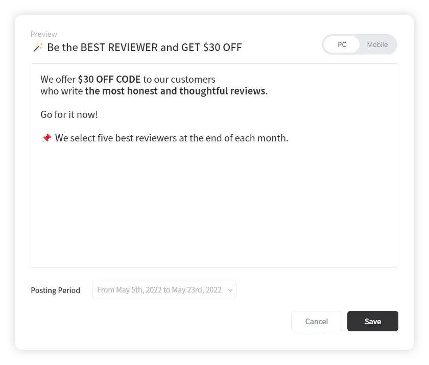Click the 'to our customers' text
This screenshot has height=365, width=429.
(179, 80)
